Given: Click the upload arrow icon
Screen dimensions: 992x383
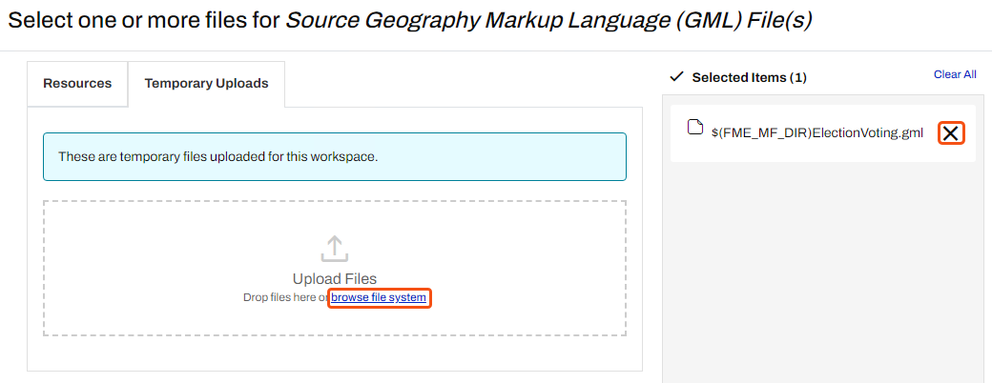Looking at the screenshot, I should click(334, 249).
